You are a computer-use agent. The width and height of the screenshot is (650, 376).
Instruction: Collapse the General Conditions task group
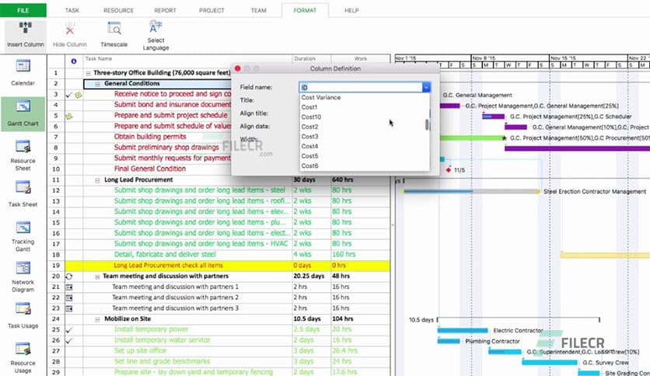(97, 83)
